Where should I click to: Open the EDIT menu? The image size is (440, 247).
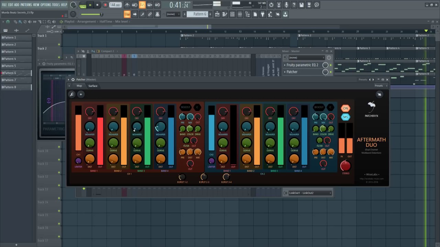coord(11,5)
